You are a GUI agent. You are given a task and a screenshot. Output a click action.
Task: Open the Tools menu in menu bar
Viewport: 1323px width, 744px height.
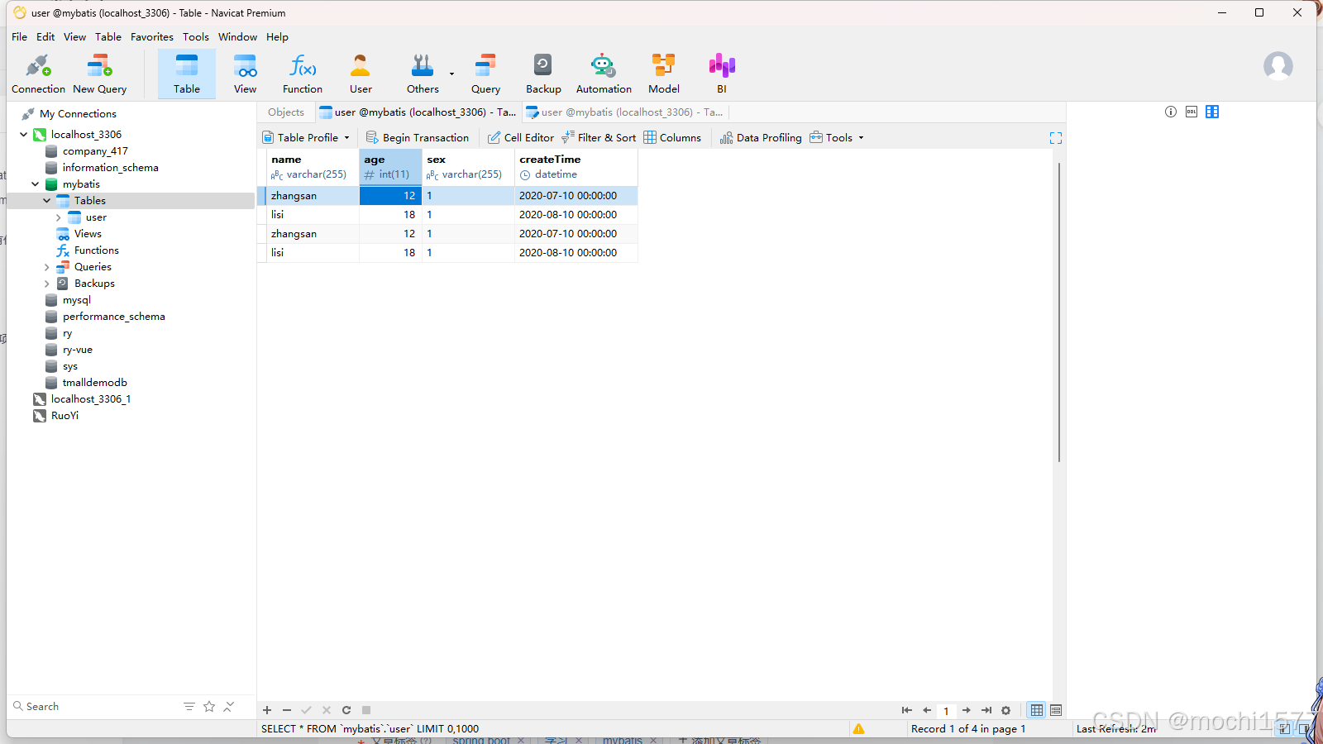(x=196, y=36)
